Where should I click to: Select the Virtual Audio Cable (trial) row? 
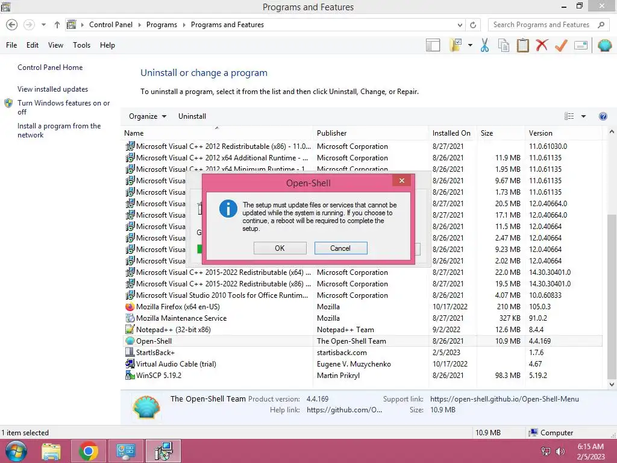(363, 364)
